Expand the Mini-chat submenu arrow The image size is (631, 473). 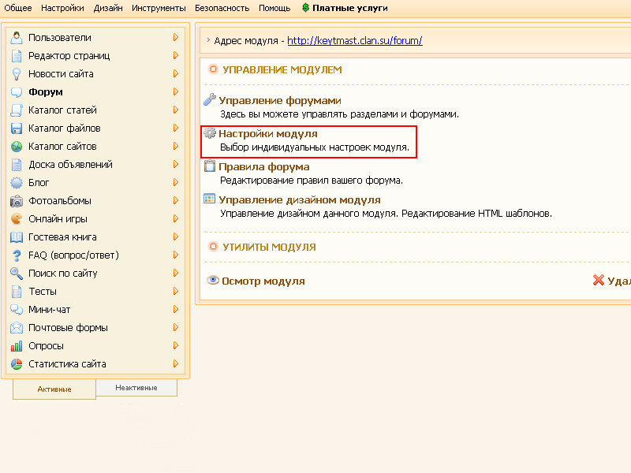(x=176, y=310)
